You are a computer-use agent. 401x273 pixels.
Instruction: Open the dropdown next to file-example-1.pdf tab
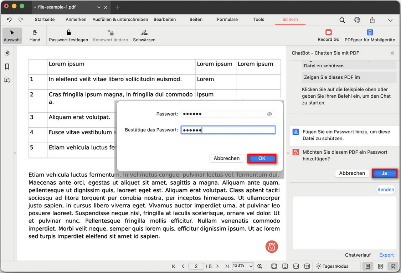click(98, 7)
